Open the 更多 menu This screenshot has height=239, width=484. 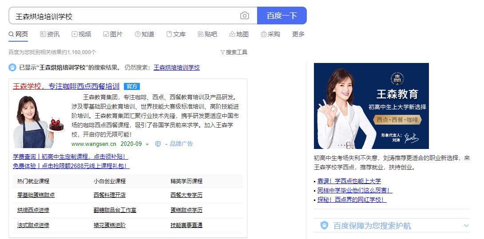tap(298, 34)
